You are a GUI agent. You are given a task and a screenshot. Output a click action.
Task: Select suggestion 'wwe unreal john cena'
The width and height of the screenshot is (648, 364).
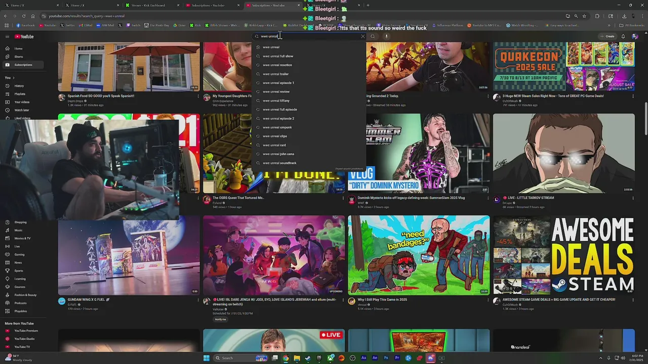(309, 154)
